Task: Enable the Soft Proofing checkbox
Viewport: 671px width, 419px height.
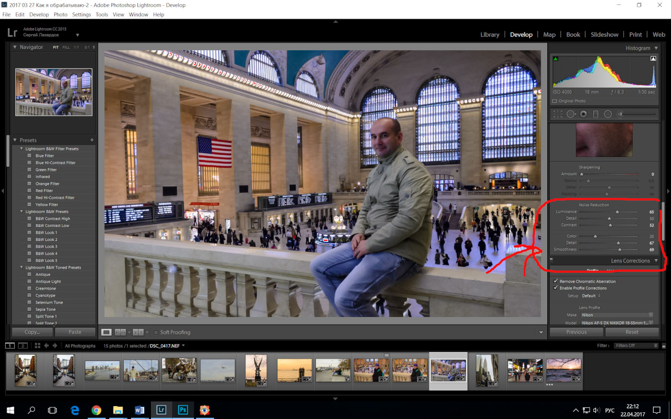Action: [155, 332]
